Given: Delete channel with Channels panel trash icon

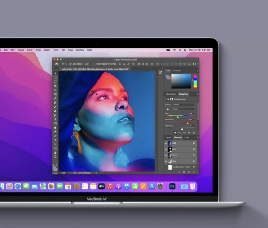Looking at the screenshot, I should [194, 172].
